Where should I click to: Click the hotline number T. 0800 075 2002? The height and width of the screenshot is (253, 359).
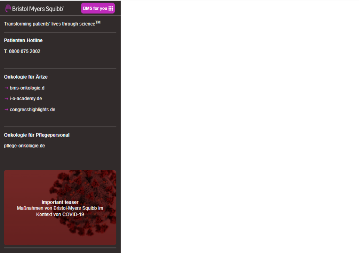[22, 51]
